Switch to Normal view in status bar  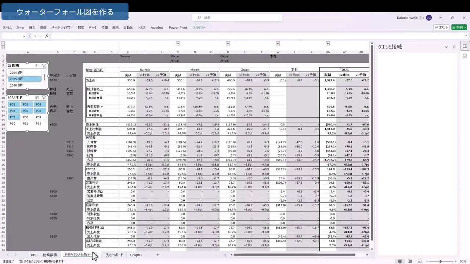click(x=399, y=261)
